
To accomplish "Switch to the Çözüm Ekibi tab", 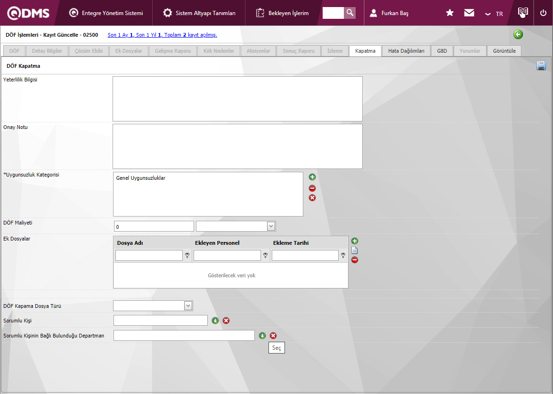I will click(x=89, y=51).
